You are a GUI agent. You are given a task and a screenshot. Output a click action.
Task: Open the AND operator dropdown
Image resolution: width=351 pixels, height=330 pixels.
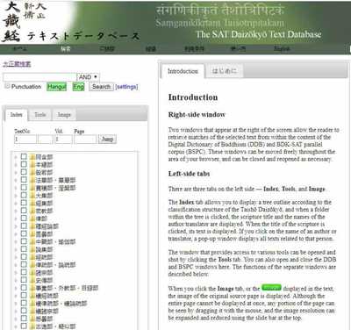click(x=89, y=77)
